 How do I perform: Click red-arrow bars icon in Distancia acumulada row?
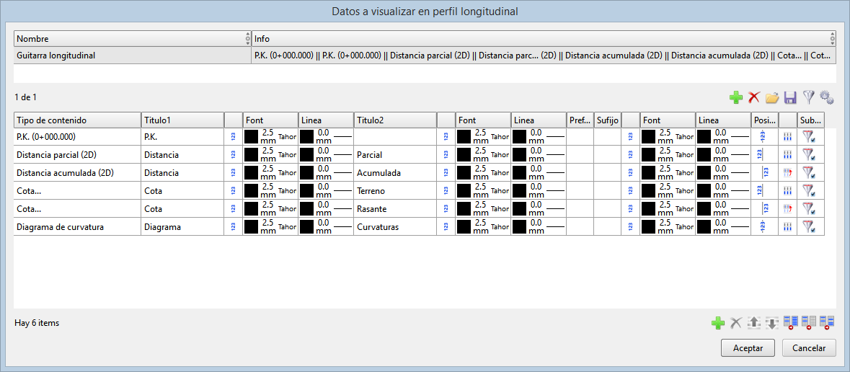[x=788, y=172]
